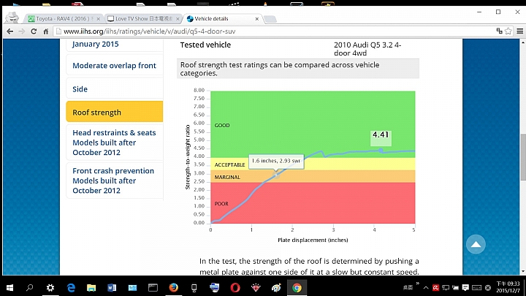Close the Love TV Show tab

(x=178, y=19)
